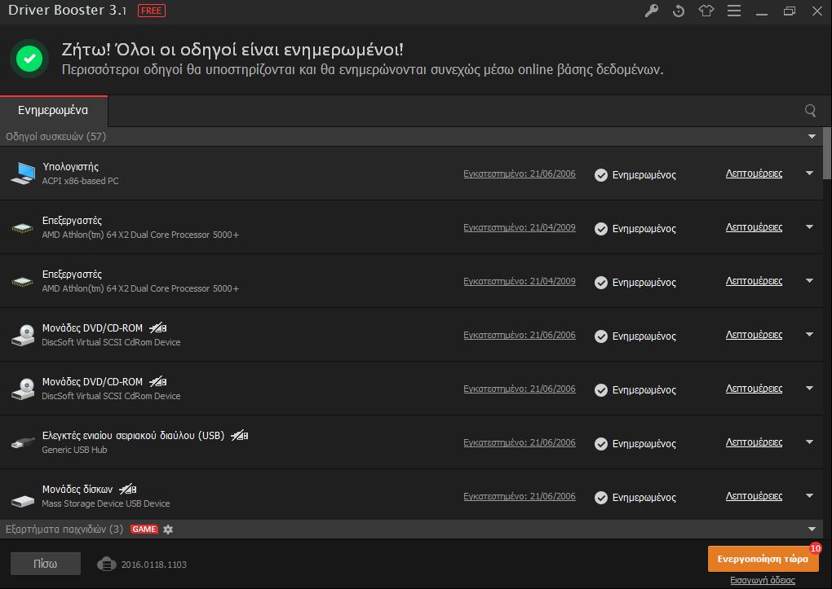Click status checkmark for Υπολογιστής row
Viewport: 832px width, 589px height.
point(600,175)
